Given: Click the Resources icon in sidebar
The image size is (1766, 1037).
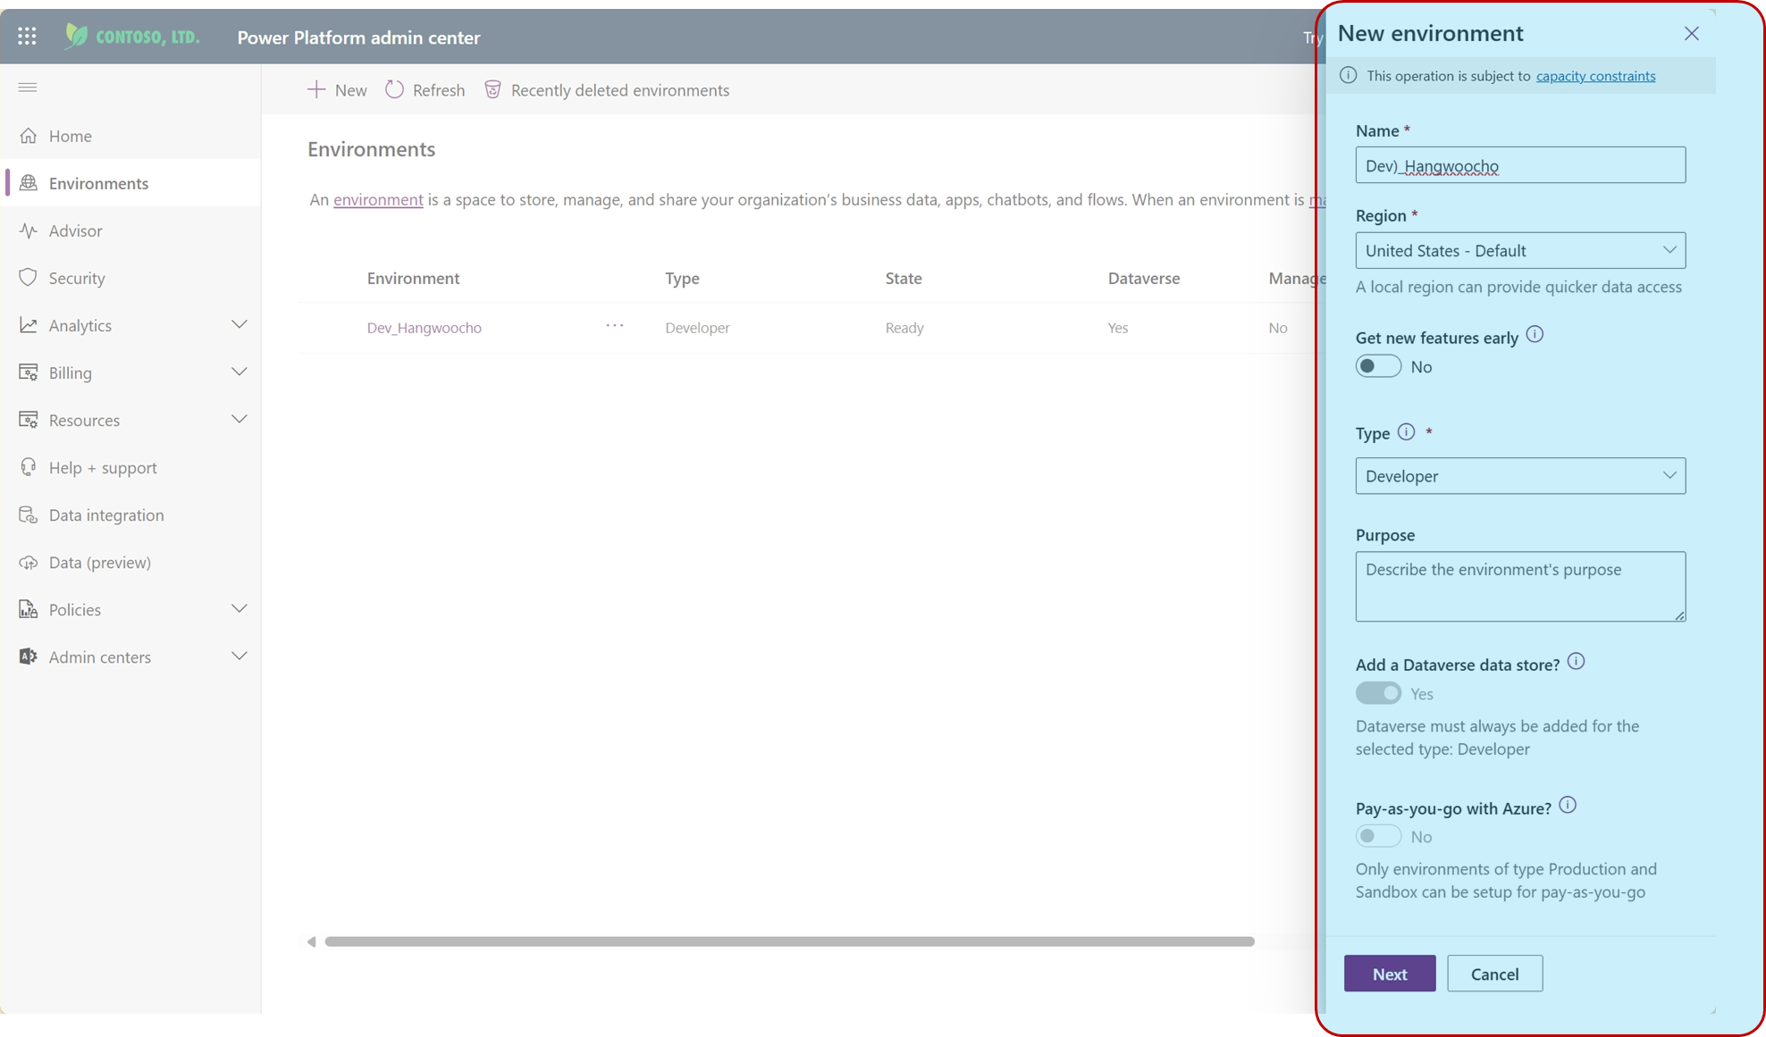Looking at the screenshot, I should point(29,420).
